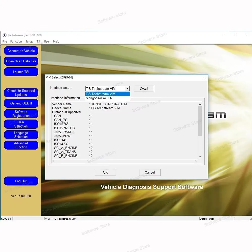The image size is (252, 252).
Task: Click Connect to Vehicle button
Action: [x=21, y=51]
